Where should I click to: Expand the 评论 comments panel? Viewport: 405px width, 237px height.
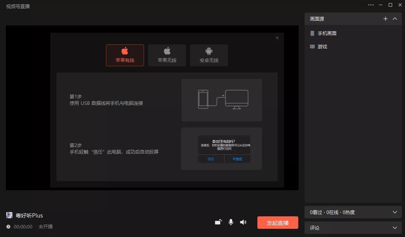[394, 228]
